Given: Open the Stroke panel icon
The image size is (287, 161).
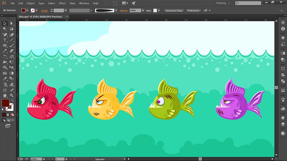Looking at the screenshot, I should pyautogui.click(x=283, y=90).
